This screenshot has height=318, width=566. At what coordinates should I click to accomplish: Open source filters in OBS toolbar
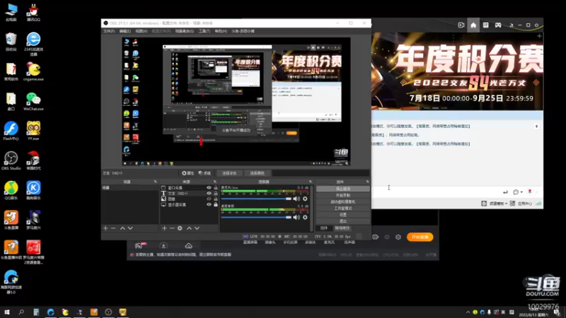tap(204, 173)
